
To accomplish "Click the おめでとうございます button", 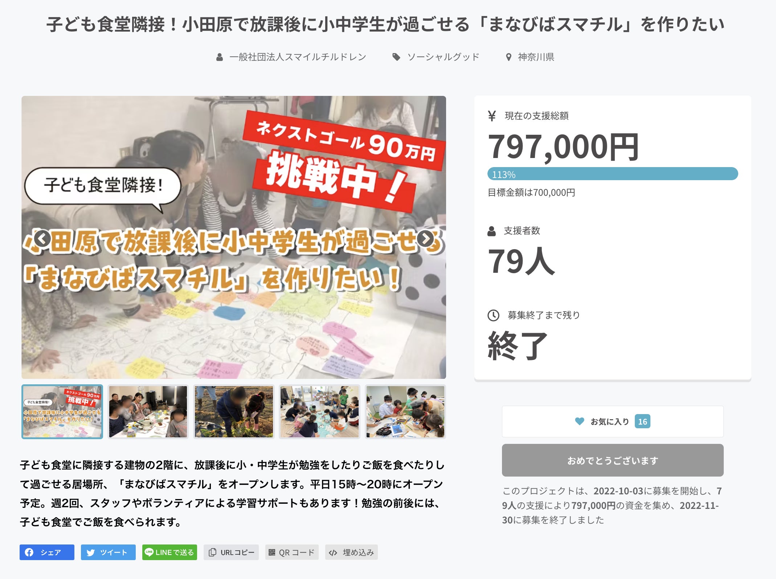I will tap(613, 460).
